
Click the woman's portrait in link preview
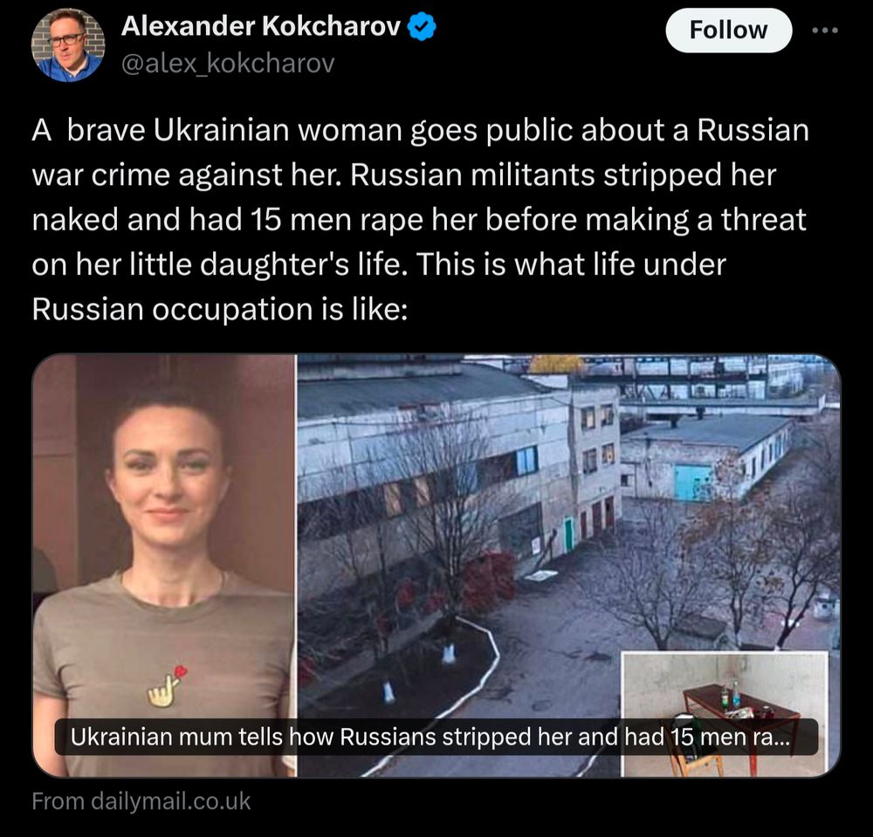164,565
